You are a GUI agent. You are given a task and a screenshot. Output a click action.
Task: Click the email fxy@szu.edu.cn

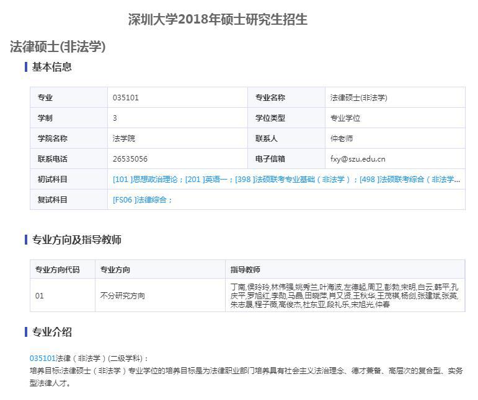click(x=358, y=159)
